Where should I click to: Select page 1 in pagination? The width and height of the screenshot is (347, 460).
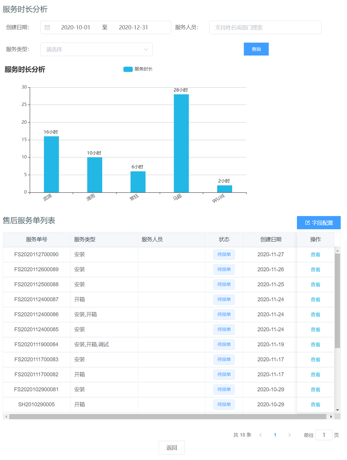[275, 435]
